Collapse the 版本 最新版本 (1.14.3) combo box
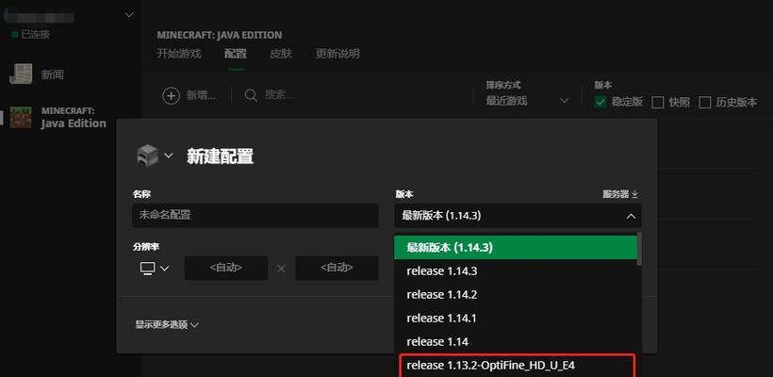This screenshot has height=377, width=773. pos(518,216)
